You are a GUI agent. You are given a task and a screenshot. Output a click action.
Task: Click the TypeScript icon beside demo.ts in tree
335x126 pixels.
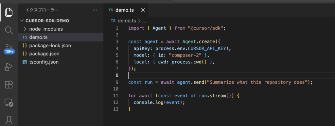pyautogui.click(x=25, y=37)
